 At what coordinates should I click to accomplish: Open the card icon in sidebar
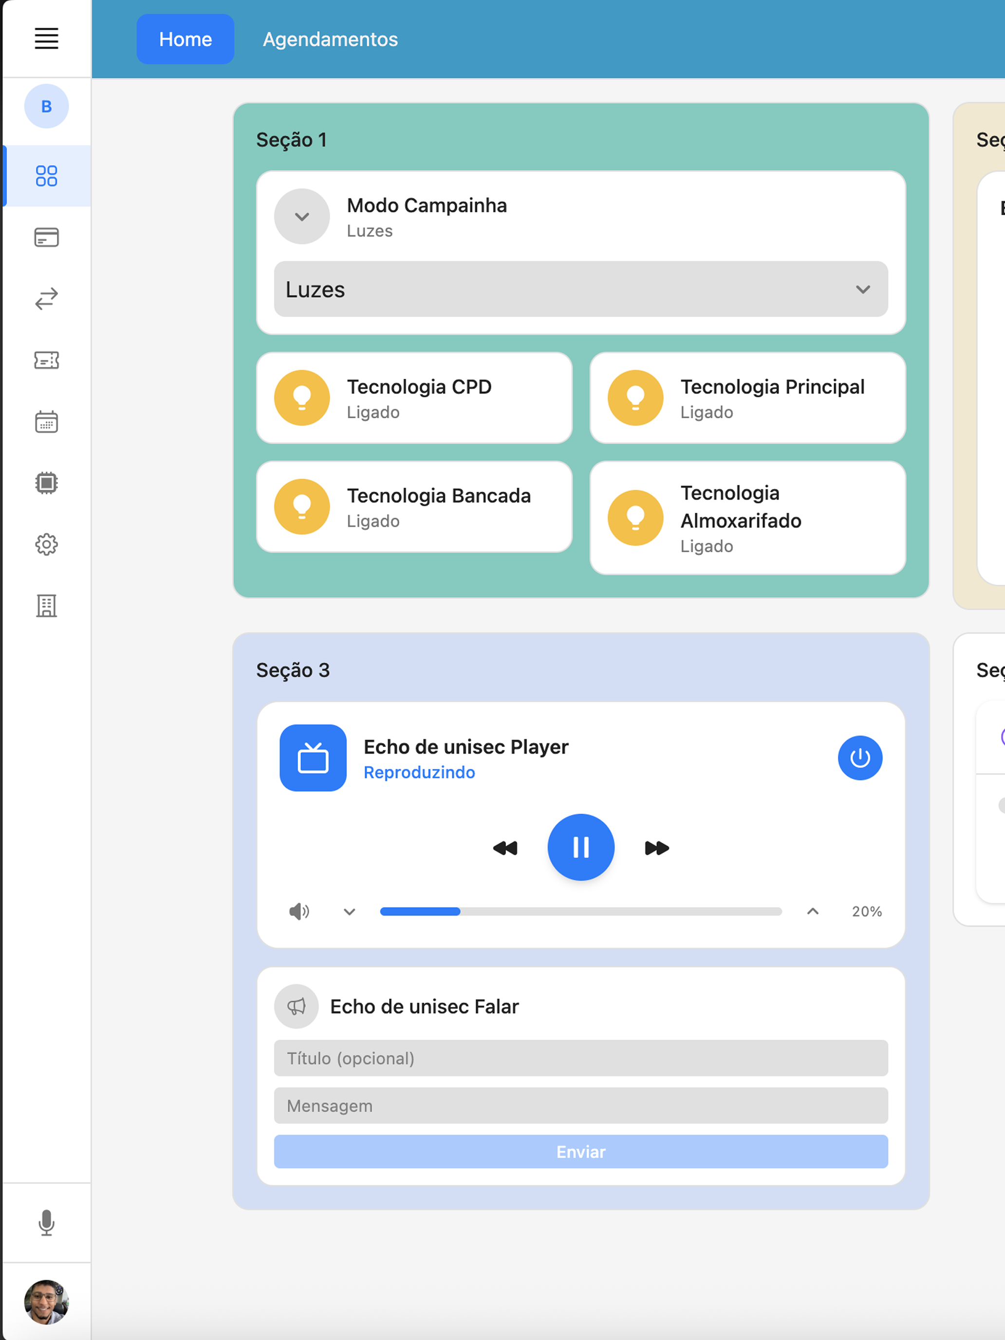pyautogui.click(x=46, y=237)
